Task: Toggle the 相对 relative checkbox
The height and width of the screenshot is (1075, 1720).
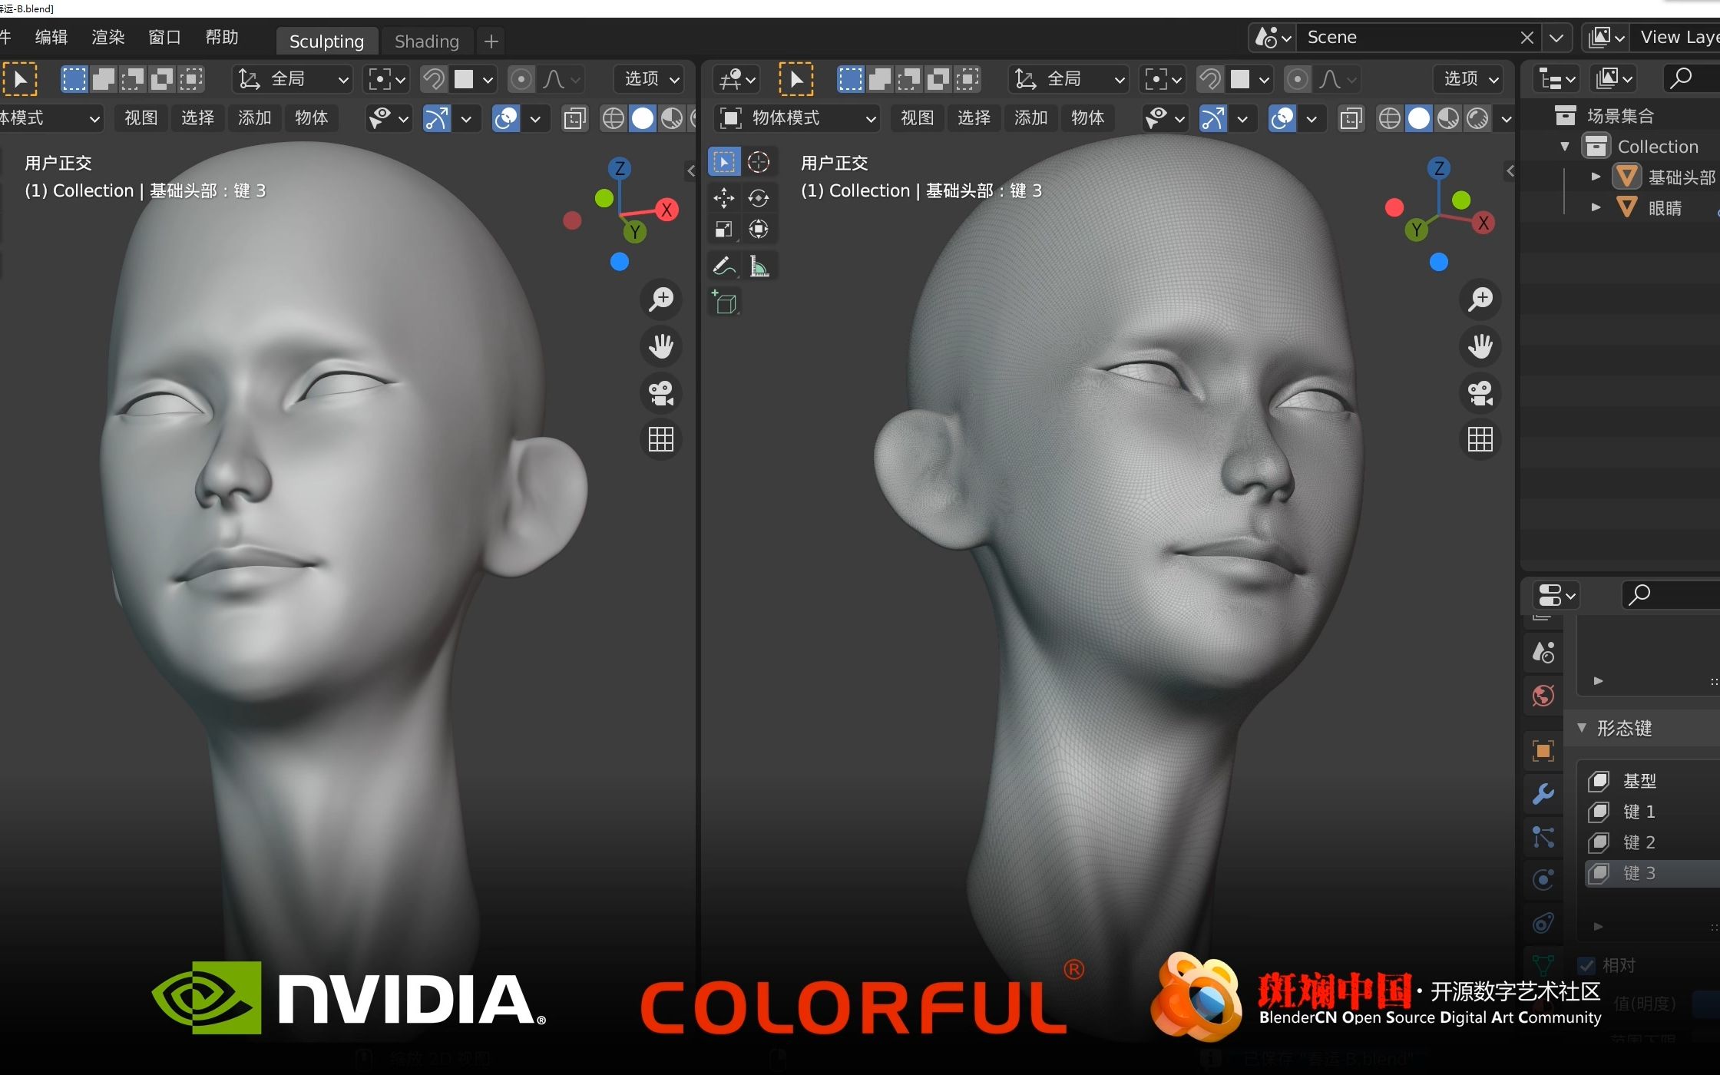Action: [1586, 965]
